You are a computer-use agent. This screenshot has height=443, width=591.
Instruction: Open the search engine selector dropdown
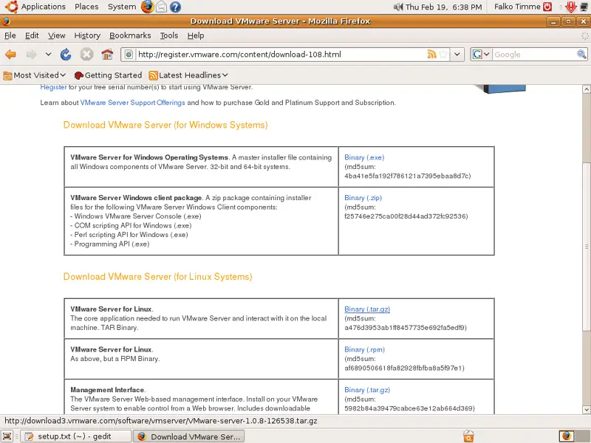481,54
